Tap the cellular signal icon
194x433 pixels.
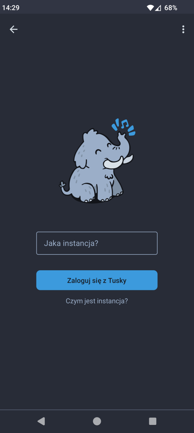click(x=158, y=7)
